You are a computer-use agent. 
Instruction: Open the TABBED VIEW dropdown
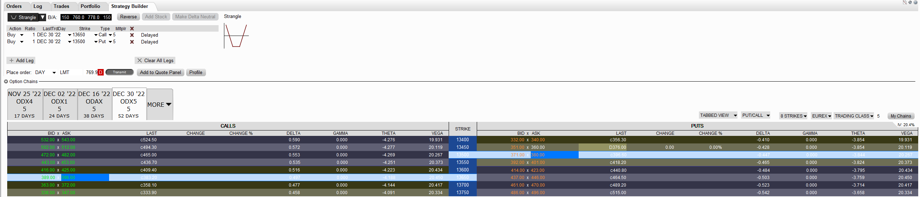pyautogui.click(x=718, y=115)
